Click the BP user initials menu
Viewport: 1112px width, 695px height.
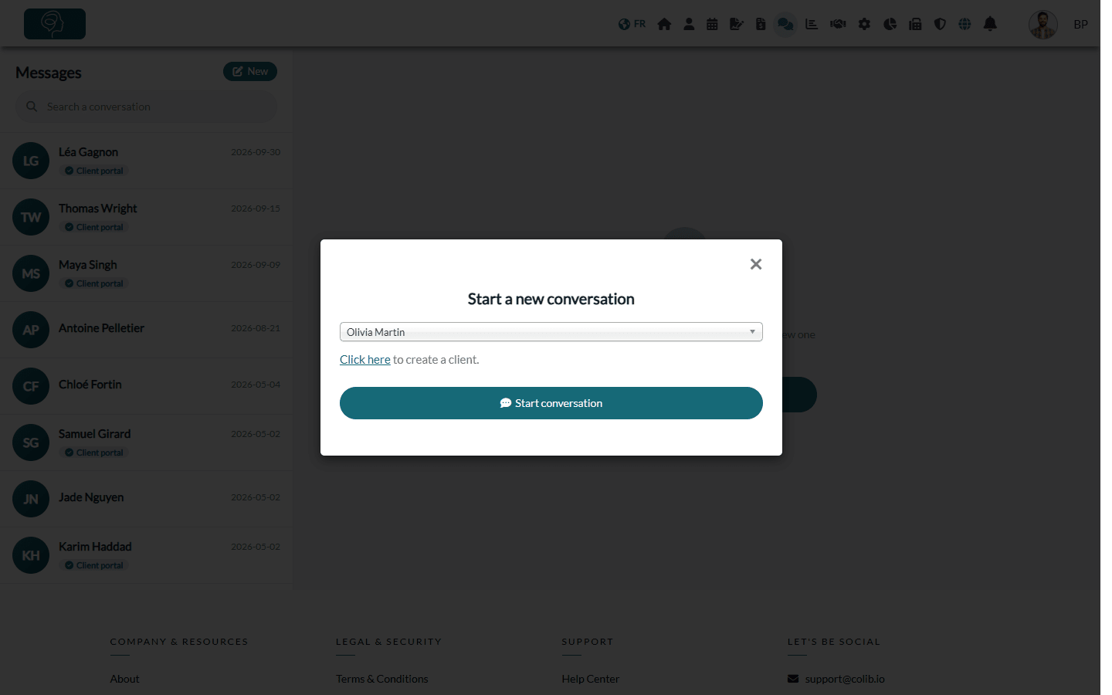click(1081, 25)
